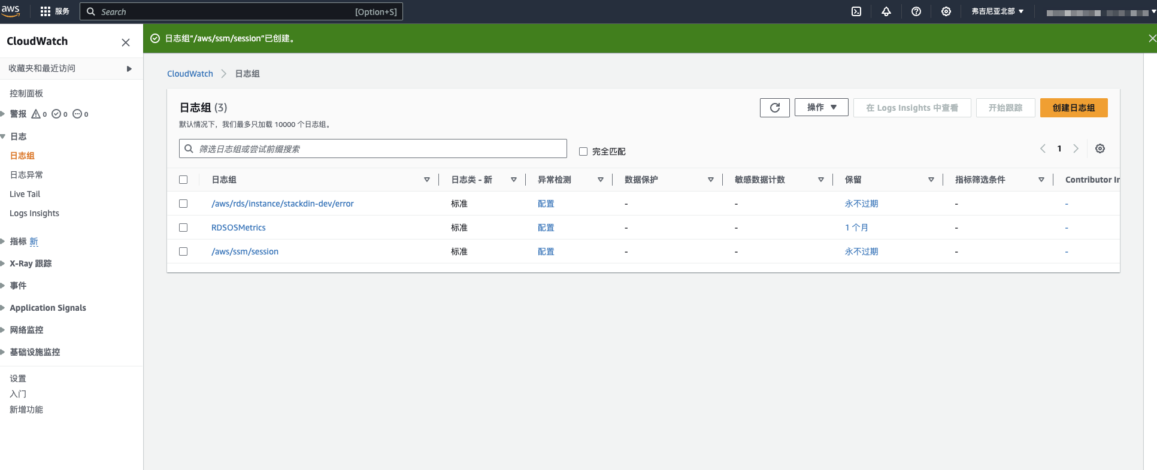Click the search magnifier in filter box

pyautogui.click(x=189, y=148)
